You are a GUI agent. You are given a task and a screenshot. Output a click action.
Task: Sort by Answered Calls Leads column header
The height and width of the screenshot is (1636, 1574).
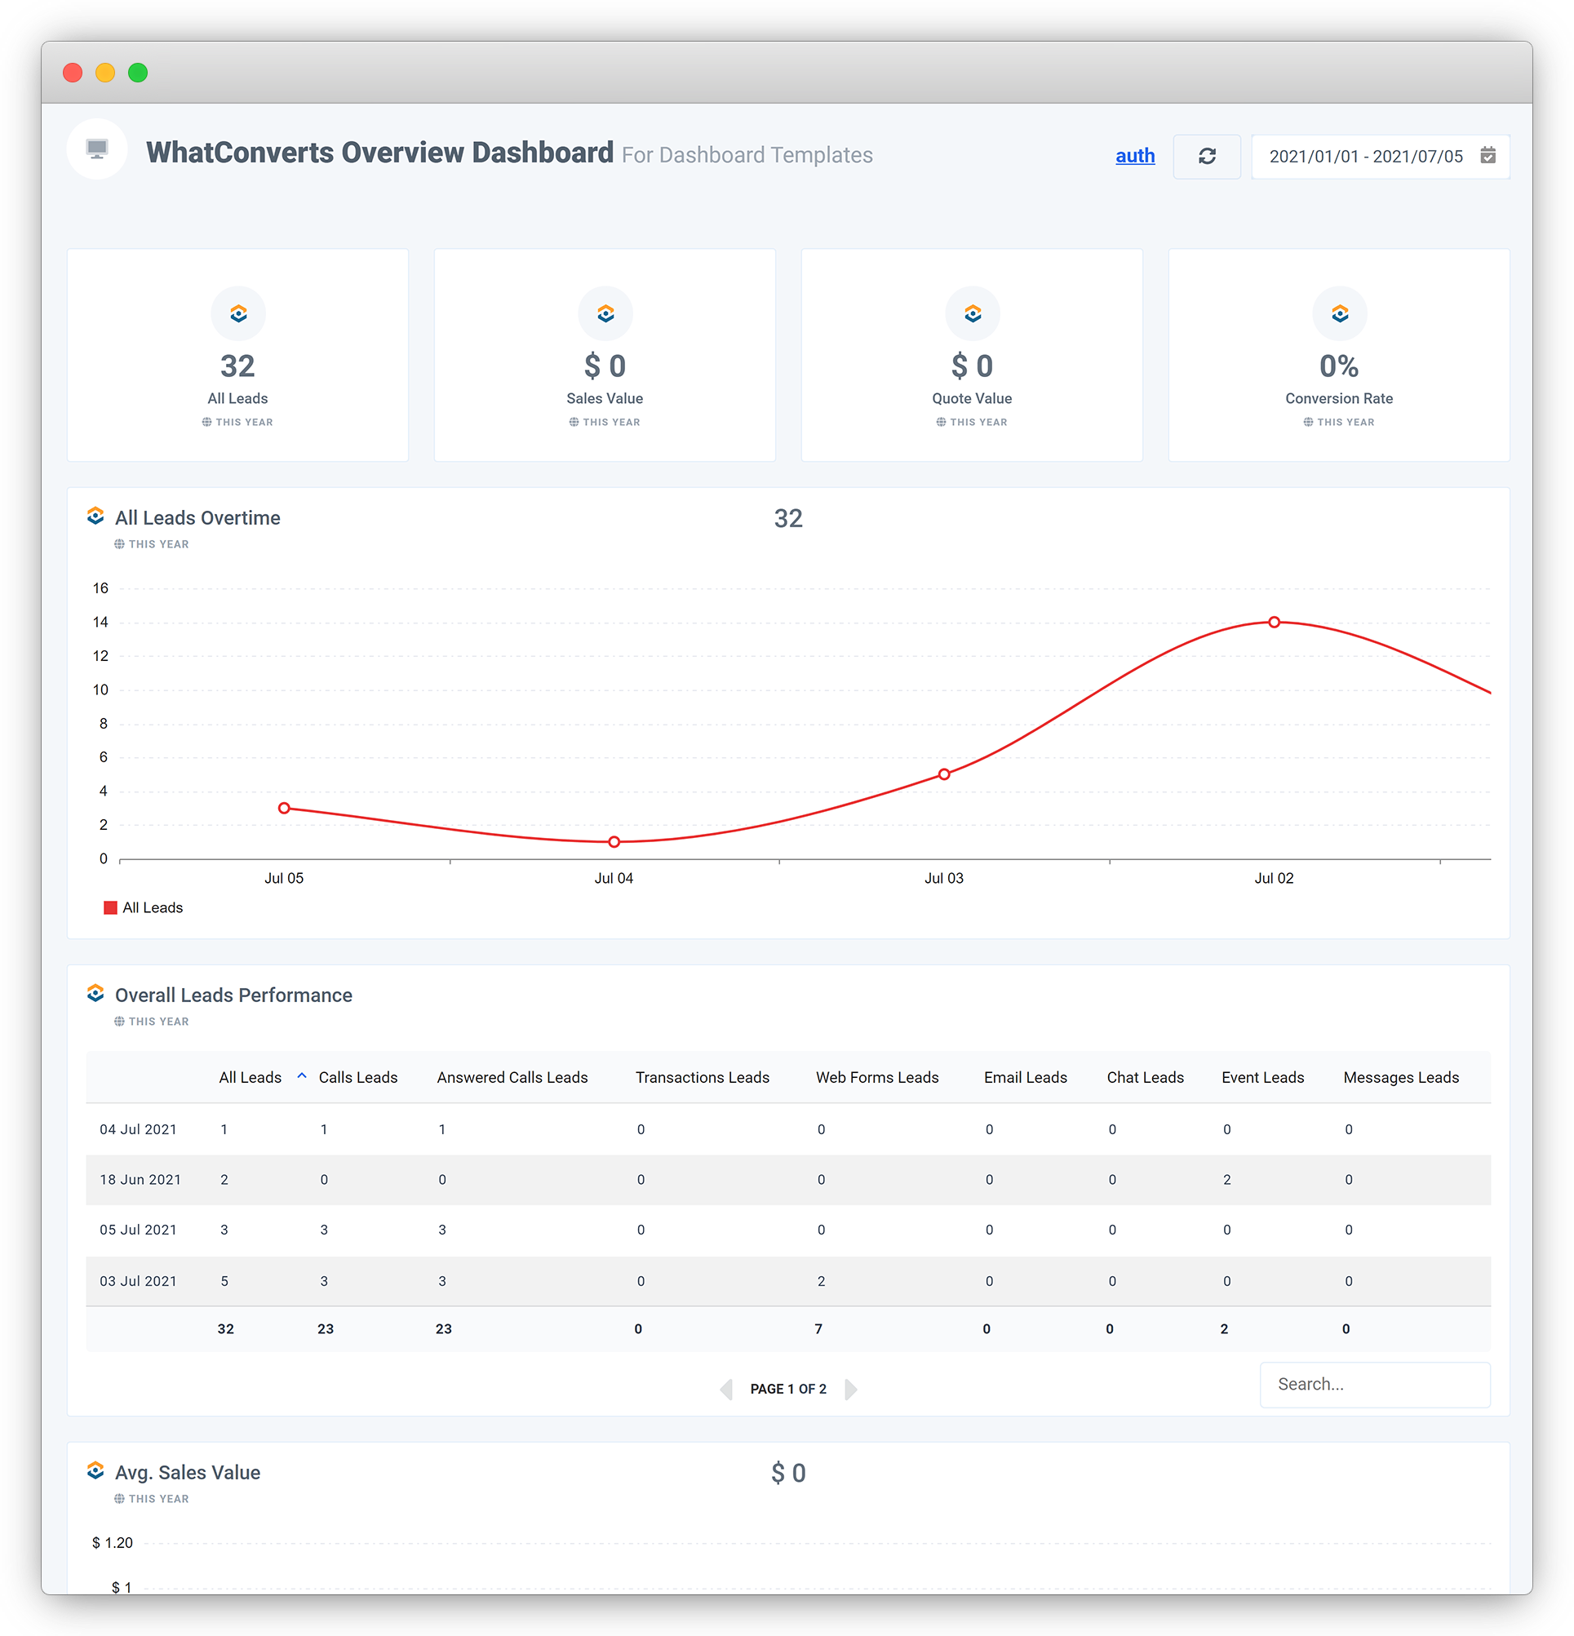pos(512,1078)
